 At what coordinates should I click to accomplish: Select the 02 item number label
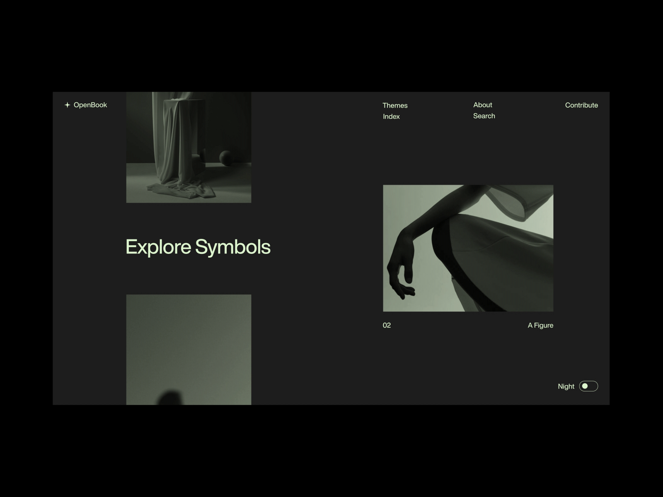click(x=386, y=325)
